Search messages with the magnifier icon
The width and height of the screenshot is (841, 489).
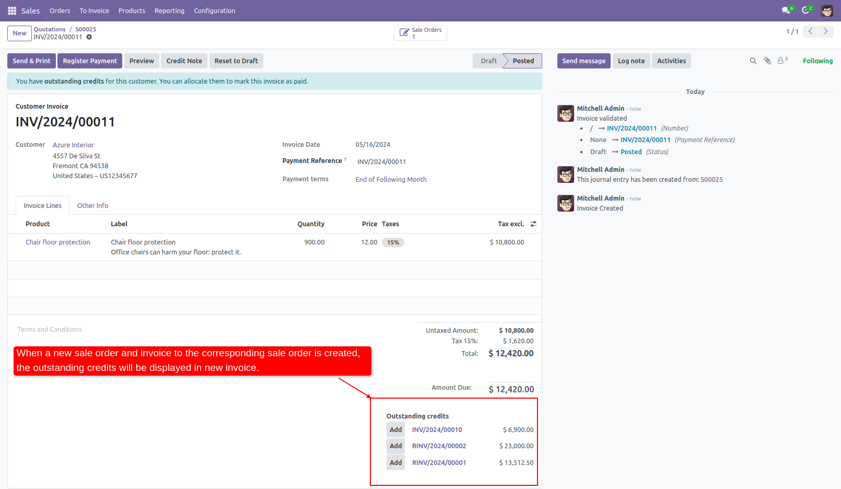[753, 61]
